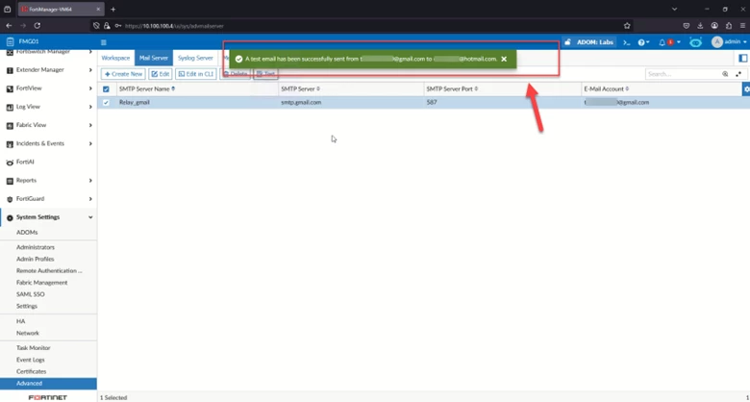This screenshot has height=402, width=750.
Task: Open the SAML SSO menu item
Action: tap(30, 294)
